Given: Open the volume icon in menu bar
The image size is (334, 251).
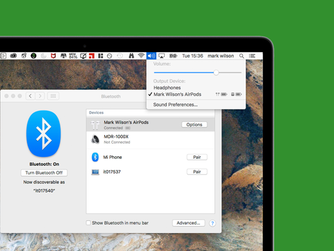Looking at the screenshot, I should click(x=151, y=56).
